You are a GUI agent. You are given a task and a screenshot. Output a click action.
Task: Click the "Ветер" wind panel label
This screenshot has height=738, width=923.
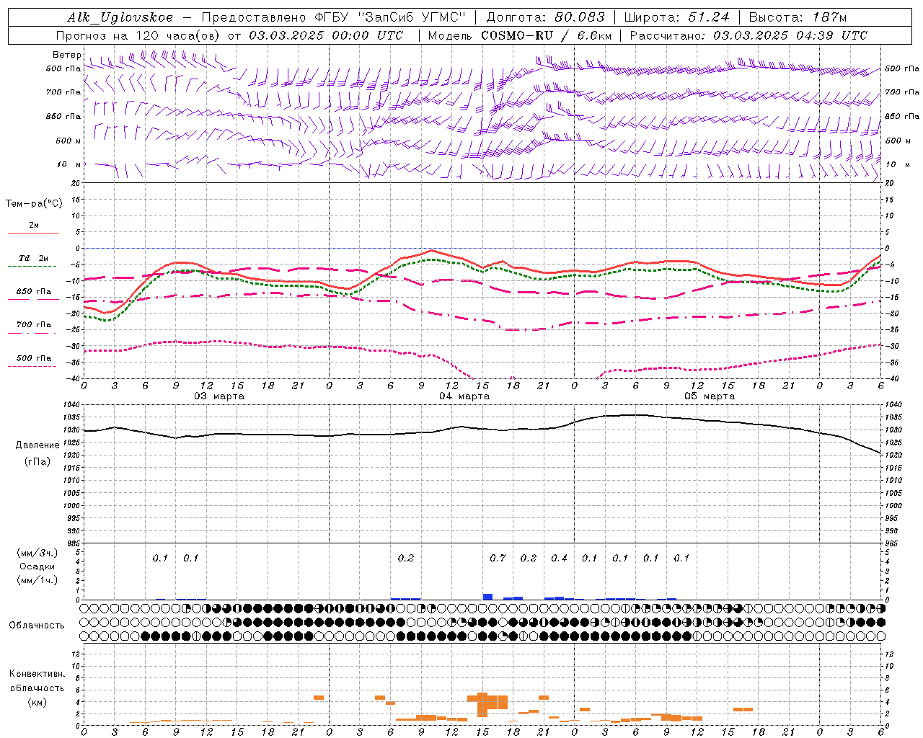click(67, 55)
